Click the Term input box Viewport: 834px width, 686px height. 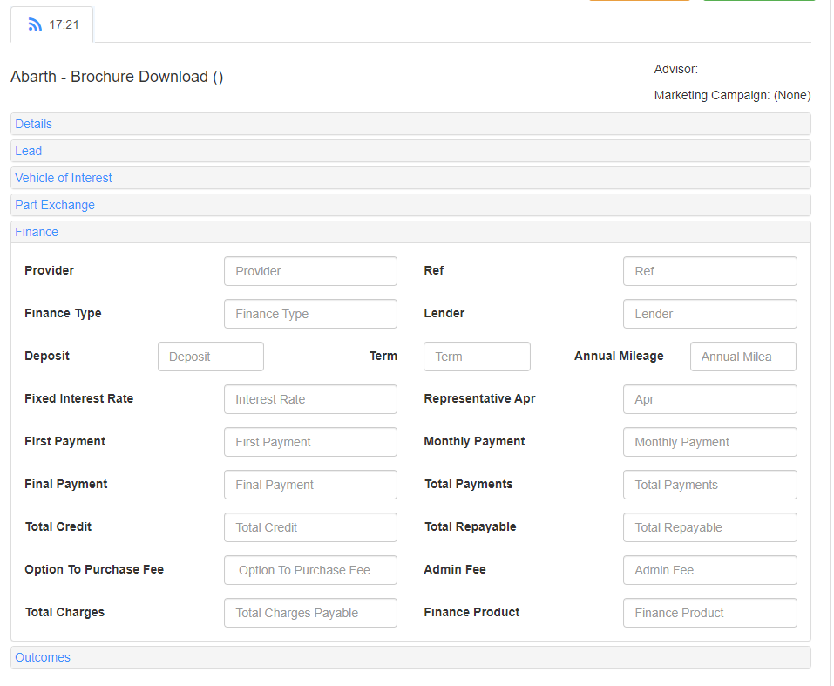(477, 357)
